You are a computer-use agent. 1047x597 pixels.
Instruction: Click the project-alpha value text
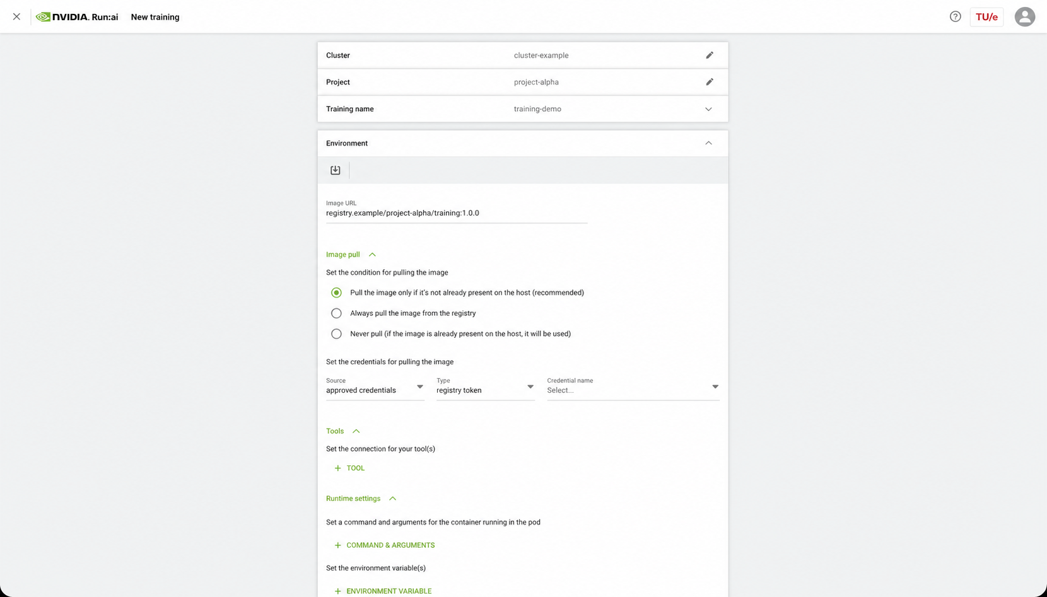pyautogui.click(x=536, y=82)
